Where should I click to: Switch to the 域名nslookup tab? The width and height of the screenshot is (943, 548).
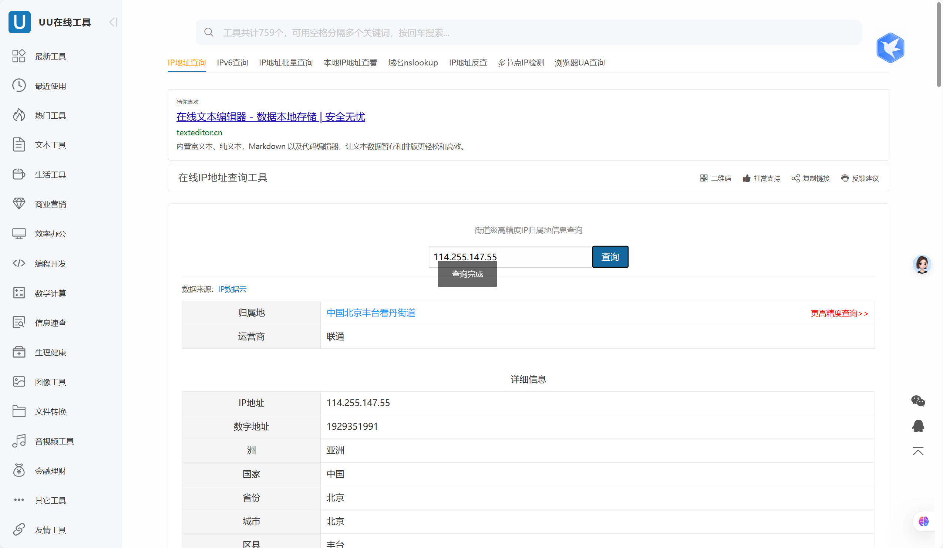click(412, 63)
